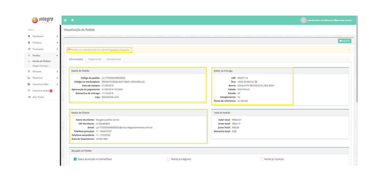Click the sidebar vertical scrollbar

(x=60, y=95)
